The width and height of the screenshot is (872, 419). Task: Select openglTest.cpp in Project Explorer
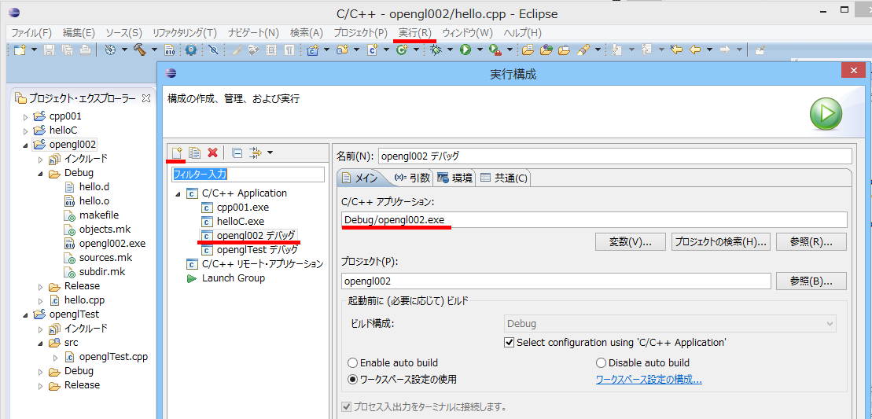(x=106, y=357)
